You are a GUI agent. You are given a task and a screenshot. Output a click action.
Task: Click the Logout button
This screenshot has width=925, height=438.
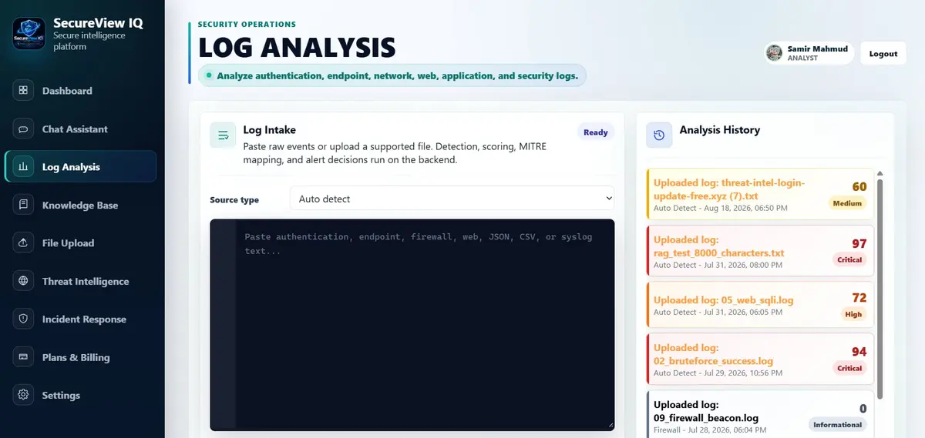click(883, 53)
